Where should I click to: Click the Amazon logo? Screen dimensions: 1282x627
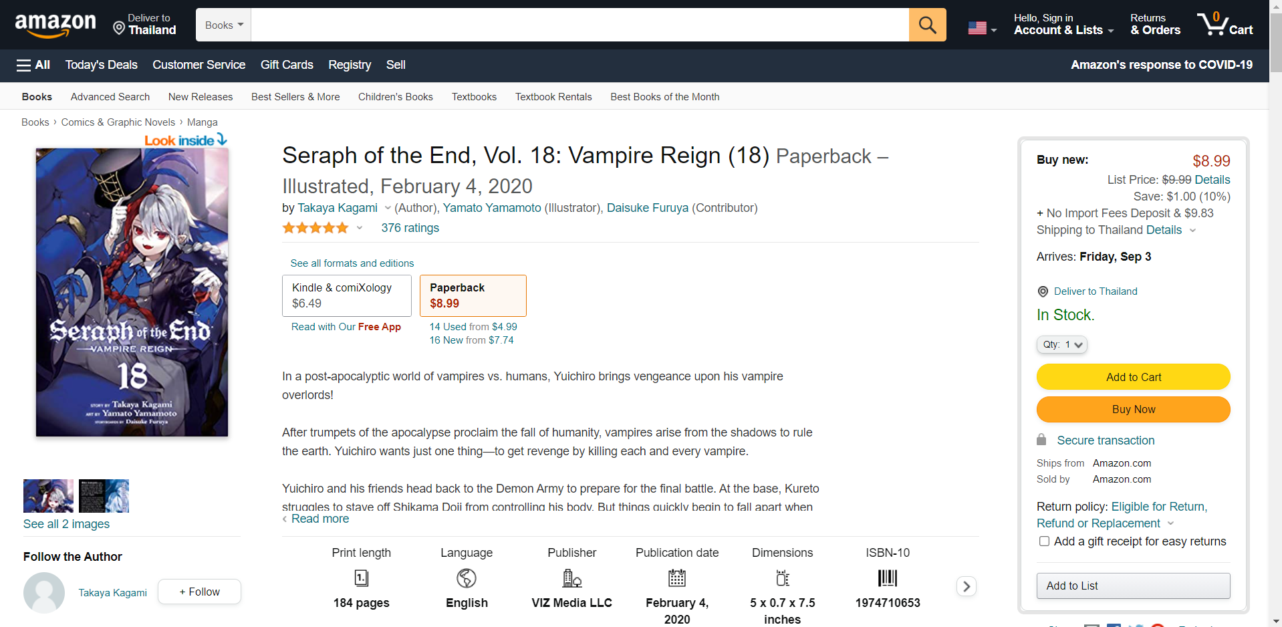click(x=55, y=25)
